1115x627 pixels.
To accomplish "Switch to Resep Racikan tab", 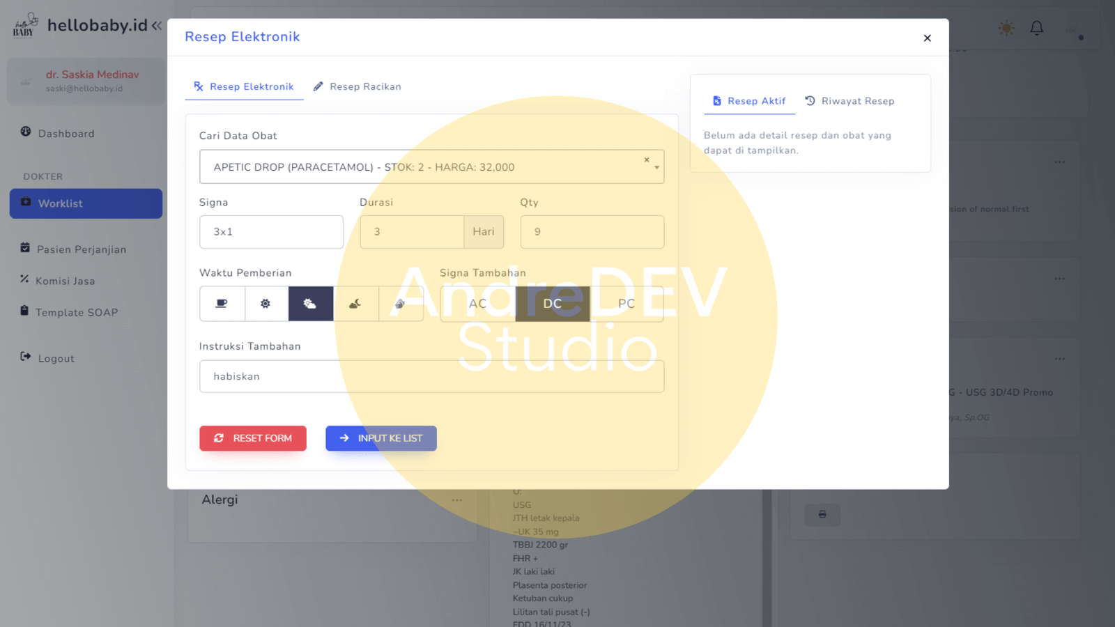I will [x=357, y=86].
